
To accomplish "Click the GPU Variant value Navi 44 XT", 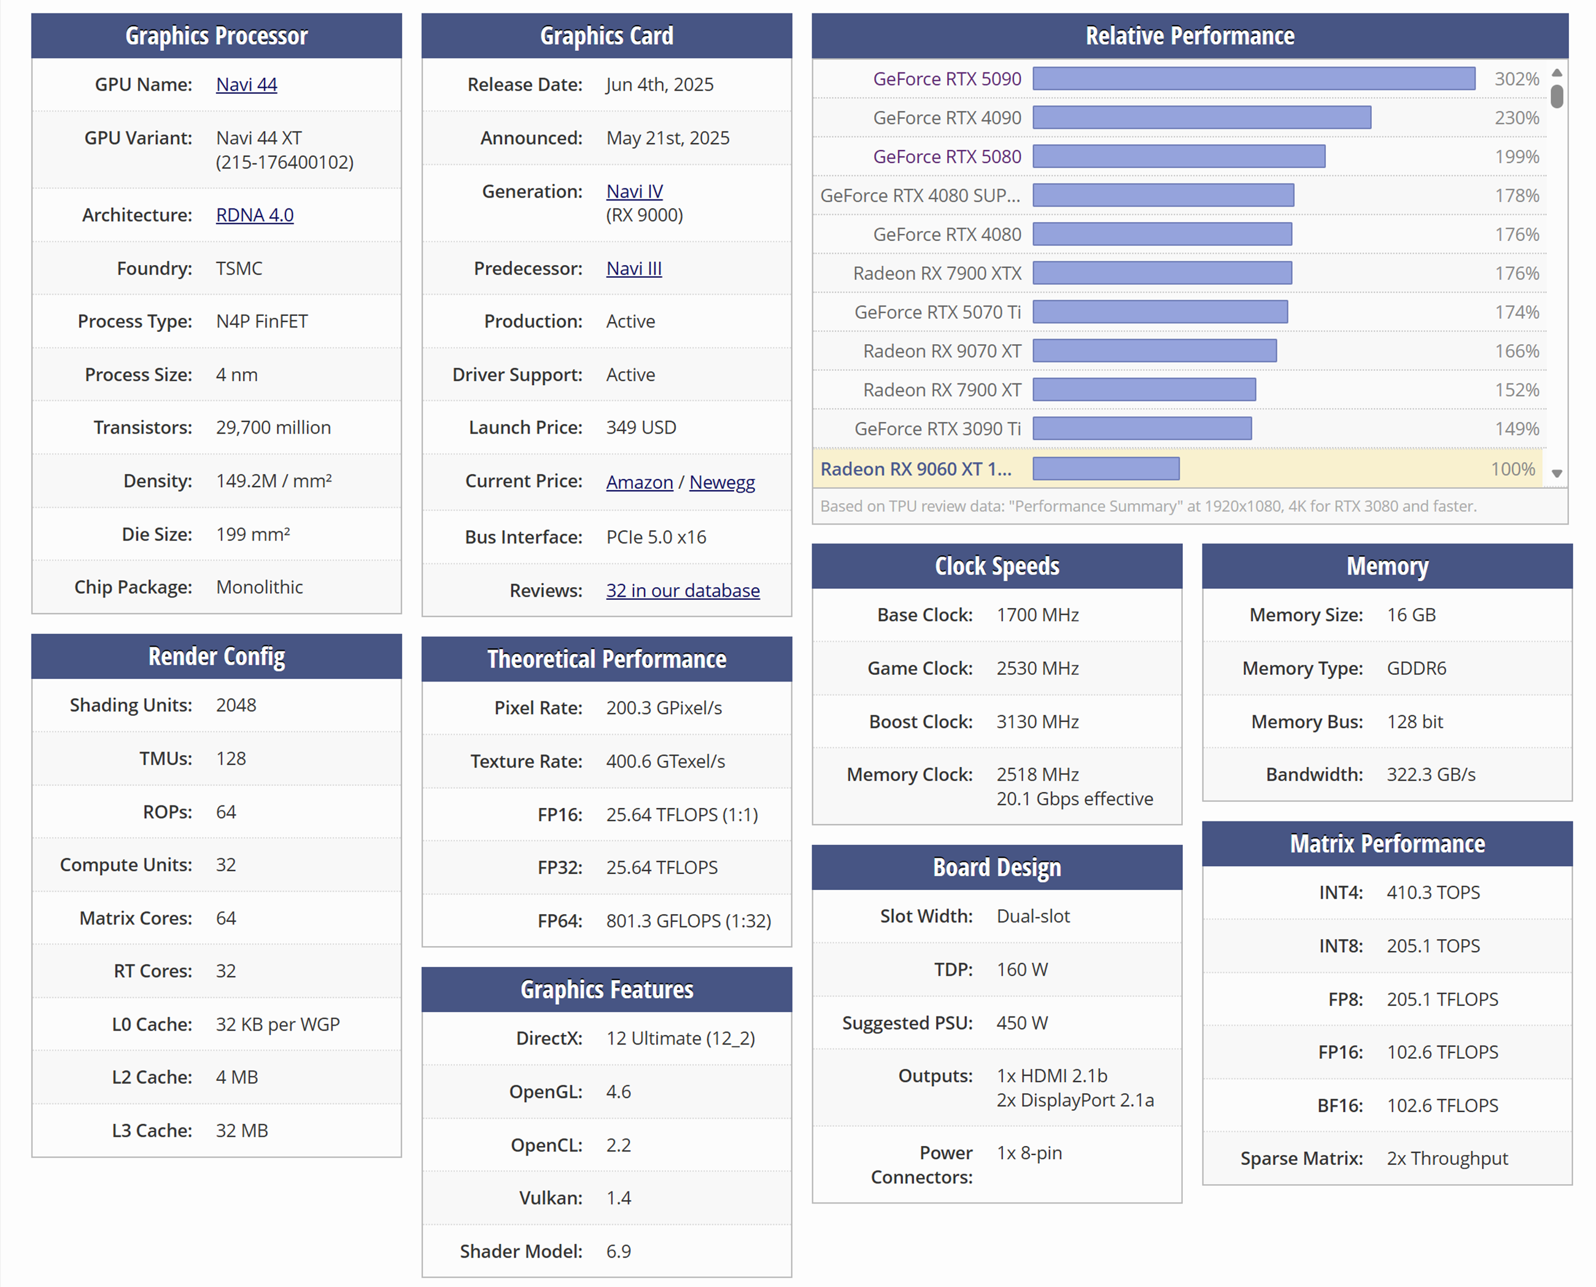I will pyautogui.click(x=259, y=138).
